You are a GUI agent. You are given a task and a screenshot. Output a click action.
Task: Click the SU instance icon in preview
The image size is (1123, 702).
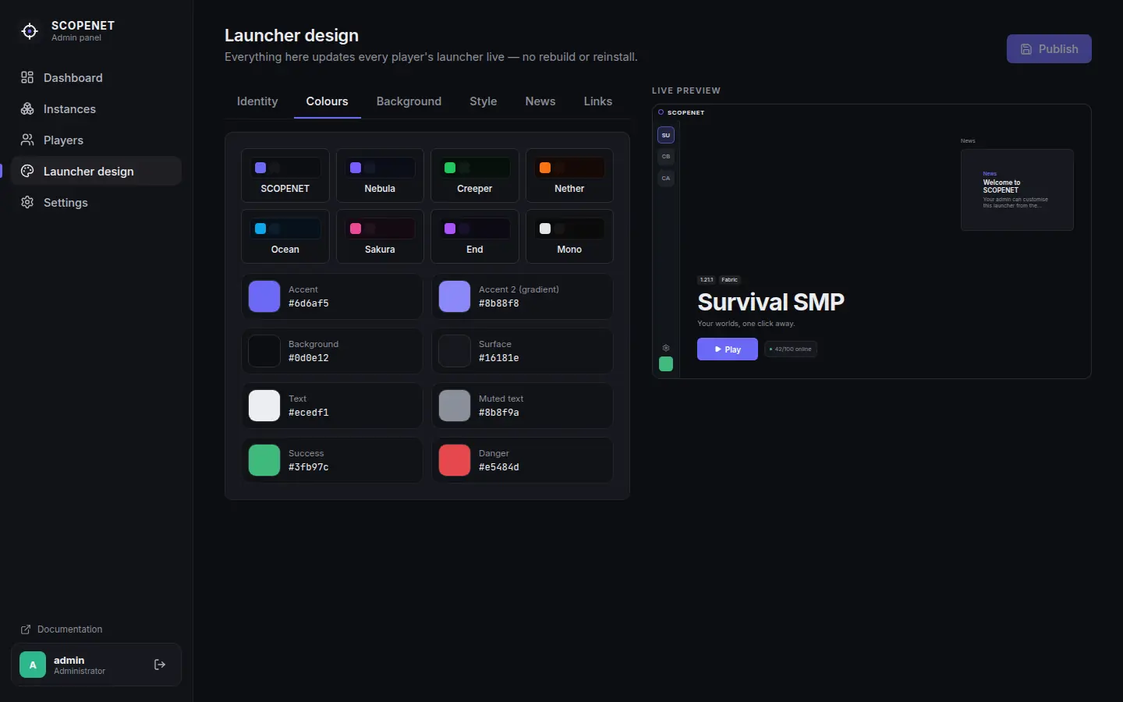pos(666,135)
